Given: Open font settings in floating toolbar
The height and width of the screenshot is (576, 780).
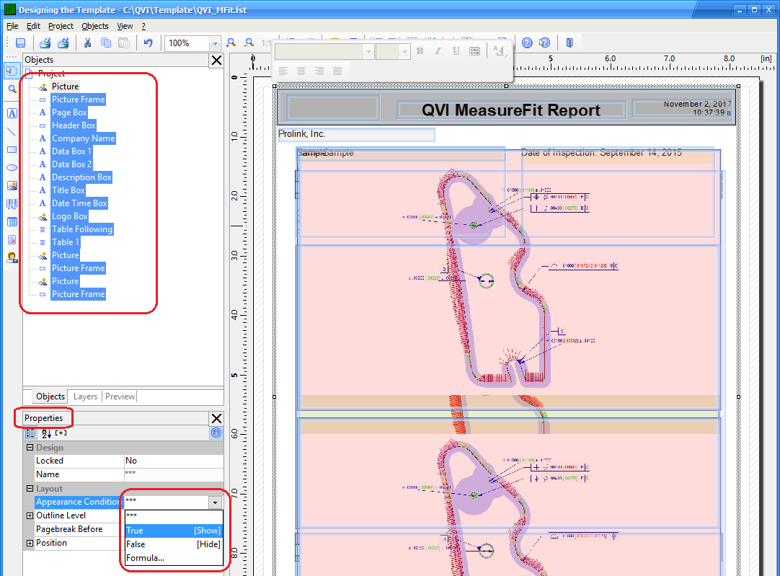Looking at the screenshot, I should point(499,51).
